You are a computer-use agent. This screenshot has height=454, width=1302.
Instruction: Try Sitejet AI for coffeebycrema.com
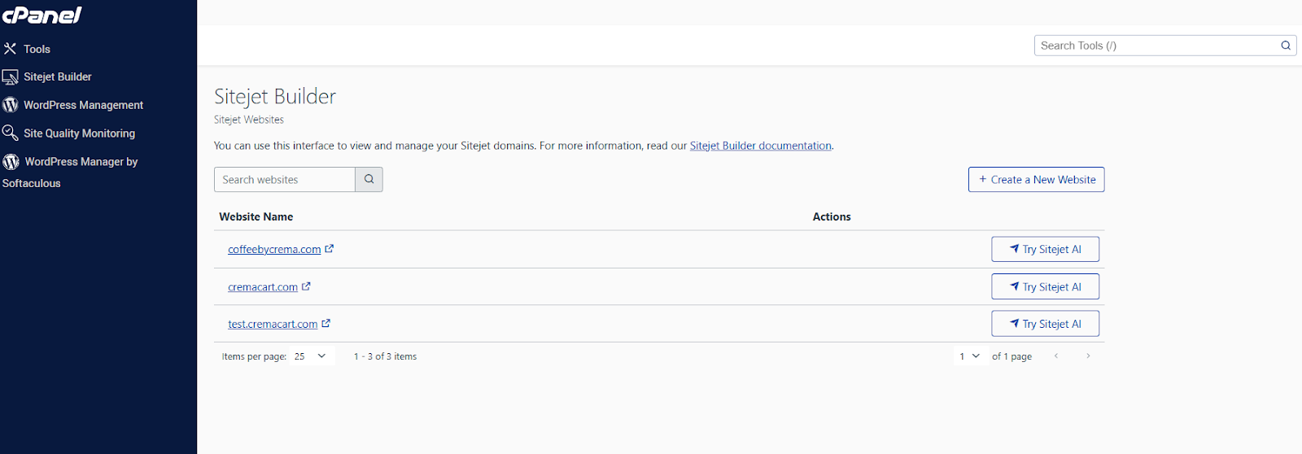click(x=1045, y=250)
